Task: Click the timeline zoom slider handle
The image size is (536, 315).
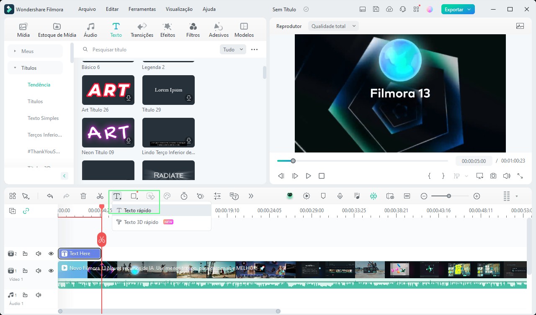Action: click(449, 196)
